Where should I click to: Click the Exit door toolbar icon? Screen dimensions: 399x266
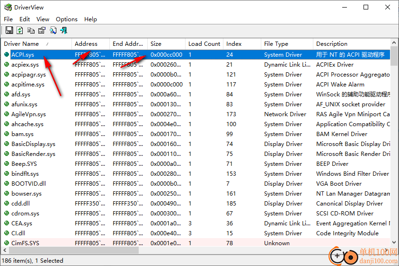pos(63,30)
